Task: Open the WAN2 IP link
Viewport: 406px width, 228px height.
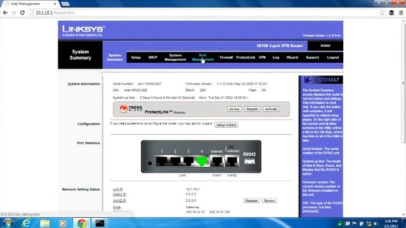Action: tap(119, 201)
